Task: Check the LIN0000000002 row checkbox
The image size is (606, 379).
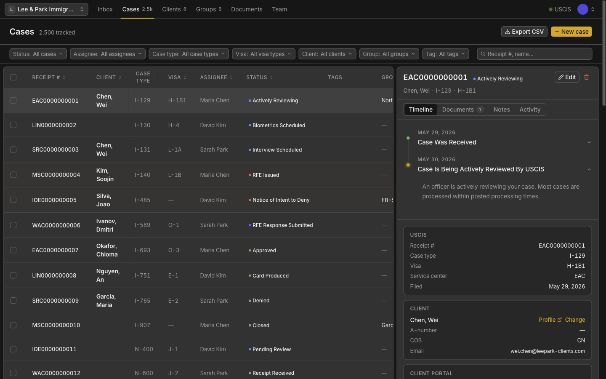Action: (x=13, y=125)
